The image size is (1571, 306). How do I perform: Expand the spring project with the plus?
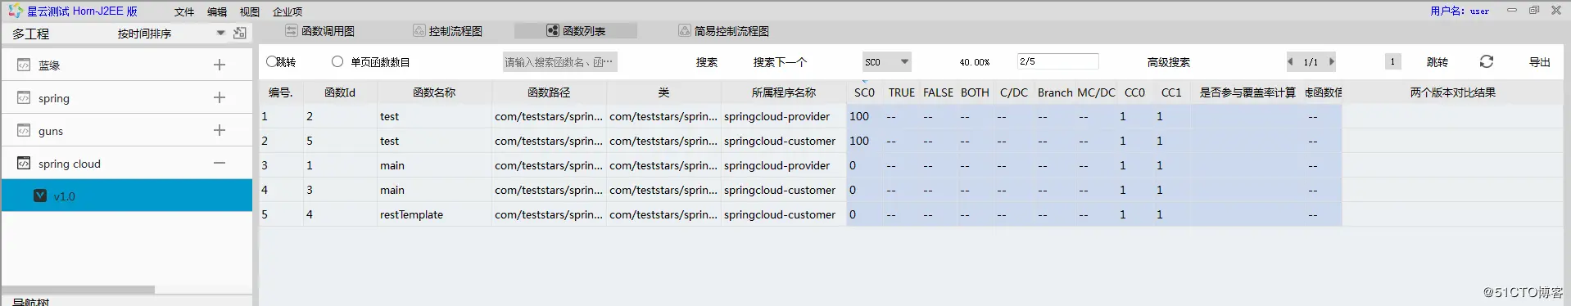pos(219,97)
